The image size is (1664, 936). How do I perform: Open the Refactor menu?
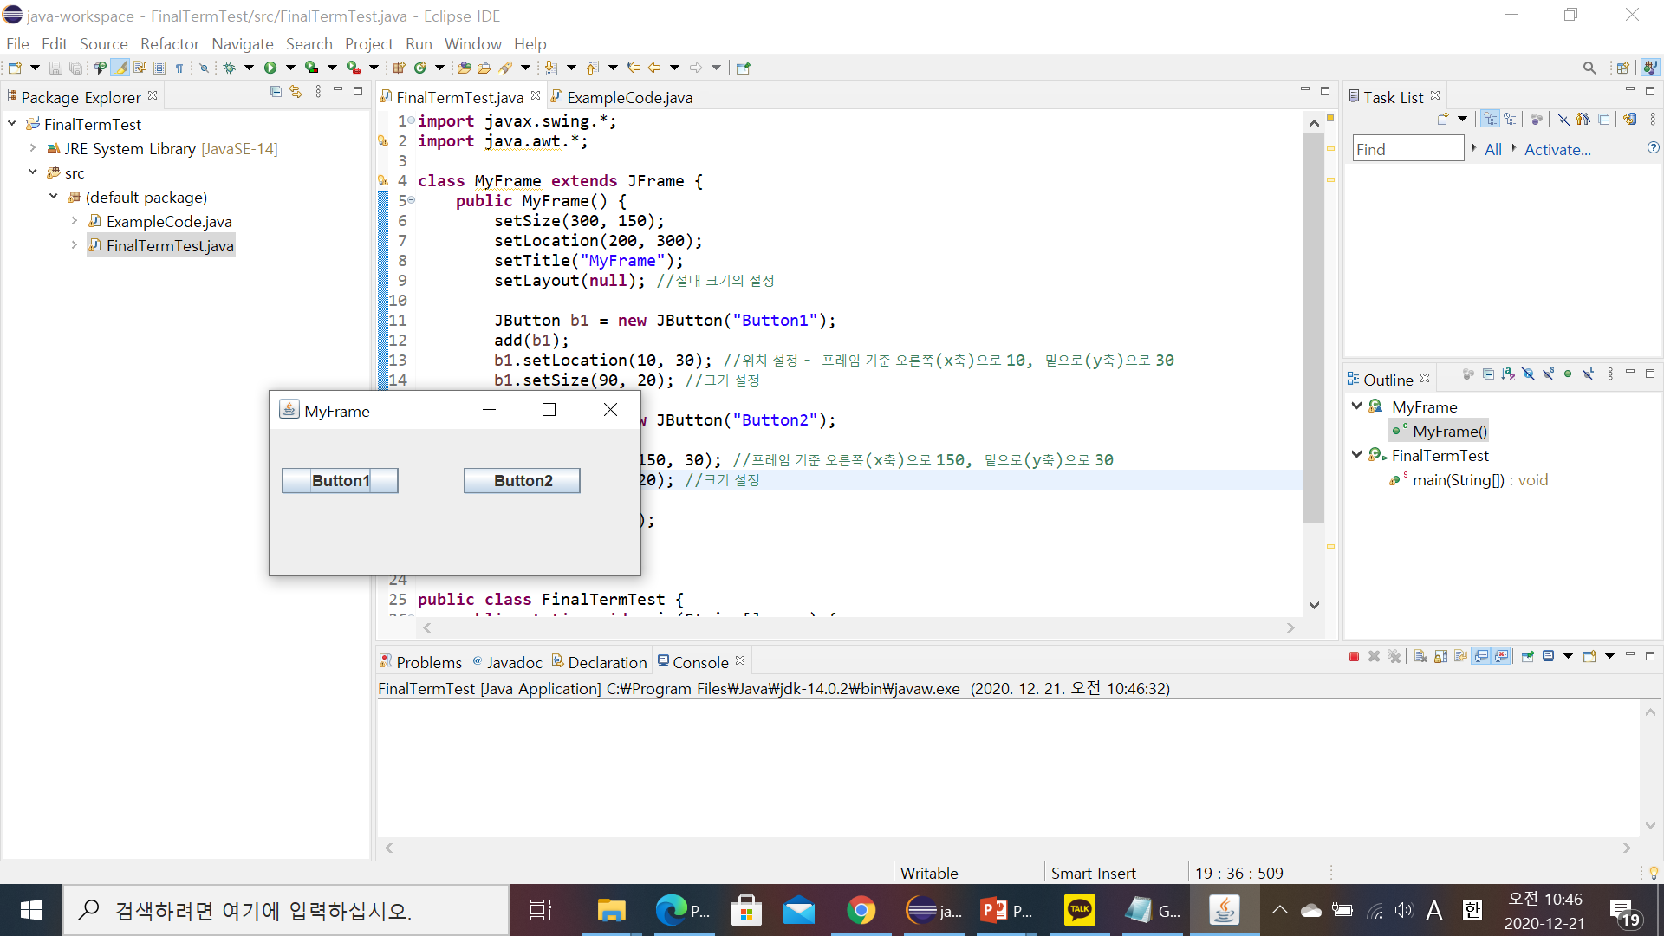[x=169, y=43]
